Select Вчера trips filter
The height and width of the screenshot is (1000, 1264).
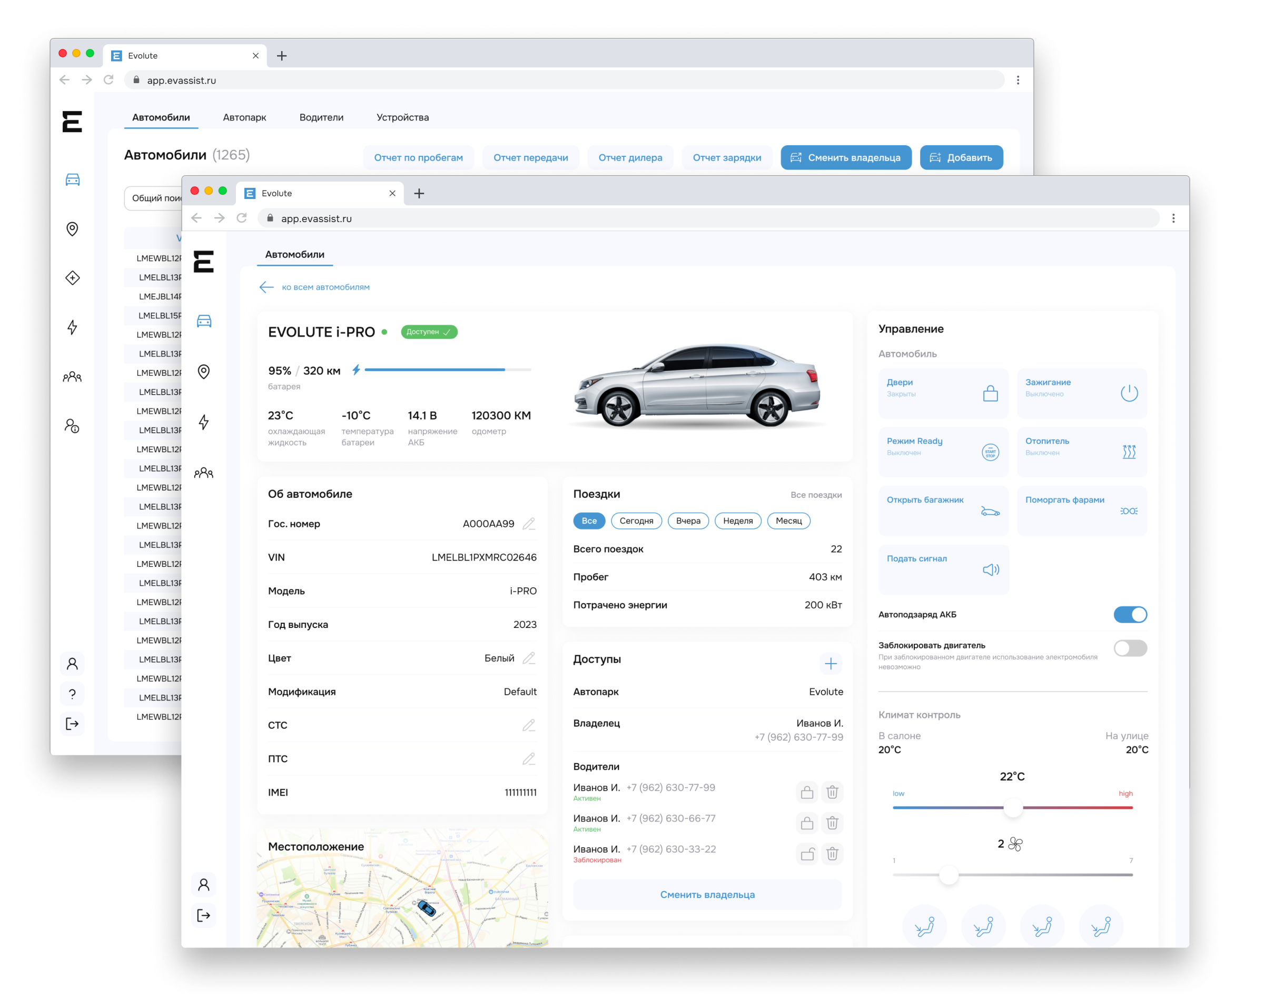tap(689, 521)
